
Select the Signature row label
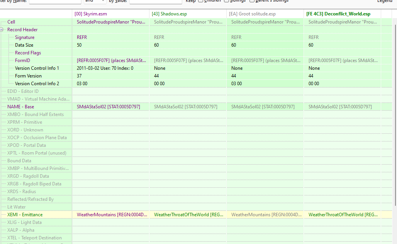[x=25, y=37]
